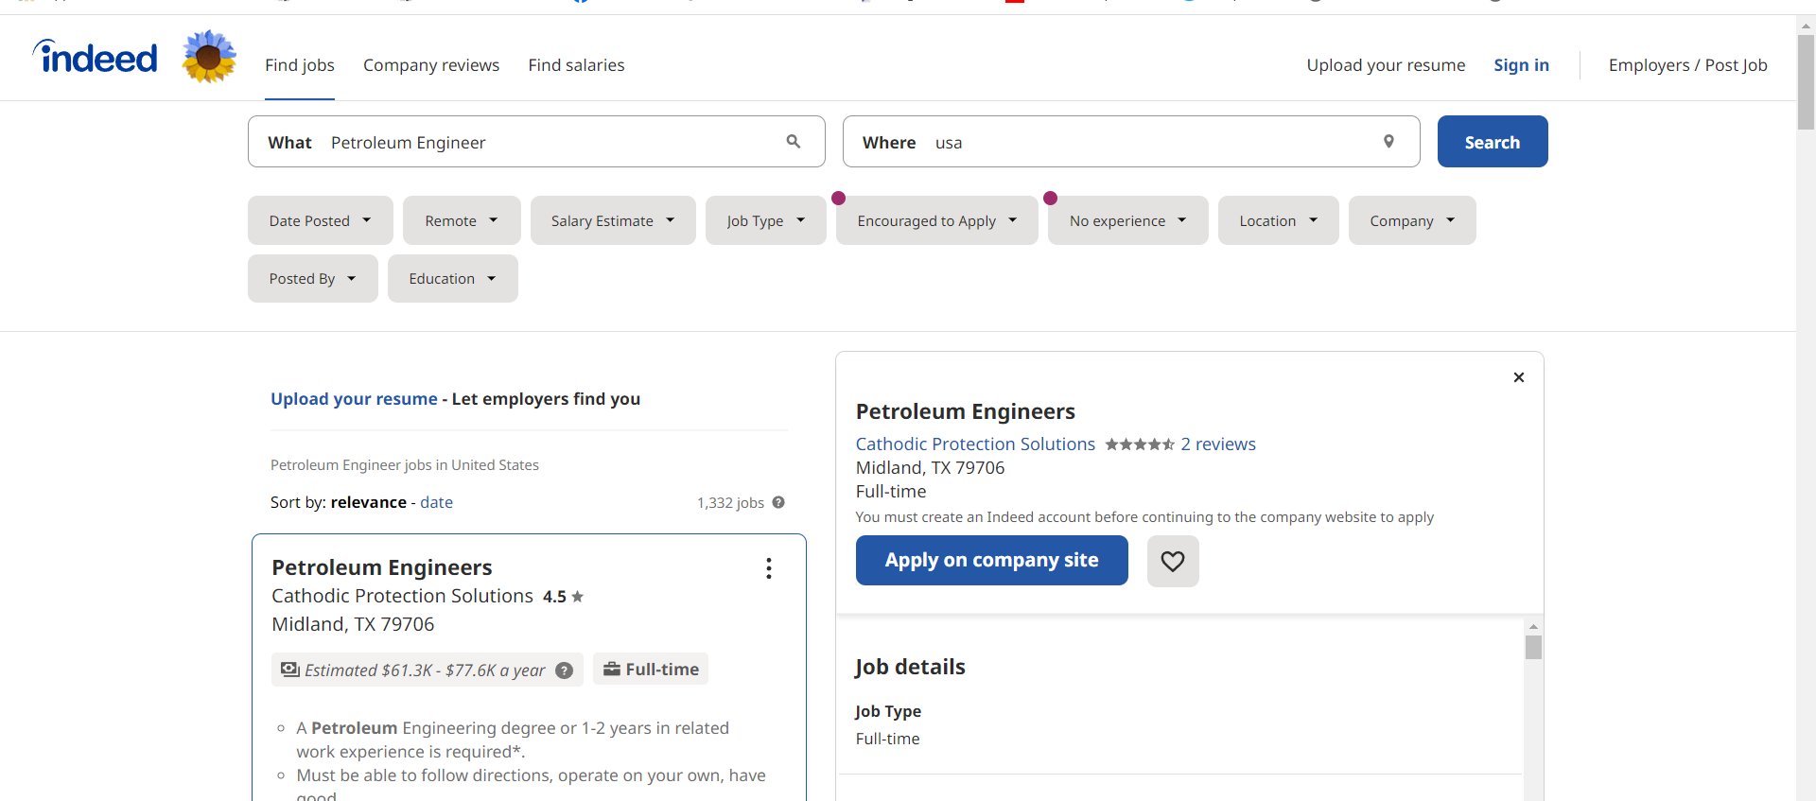This screenshot has width=1816, height=801.
Task: Open the Find salaries tab
Action: point(576,65)
